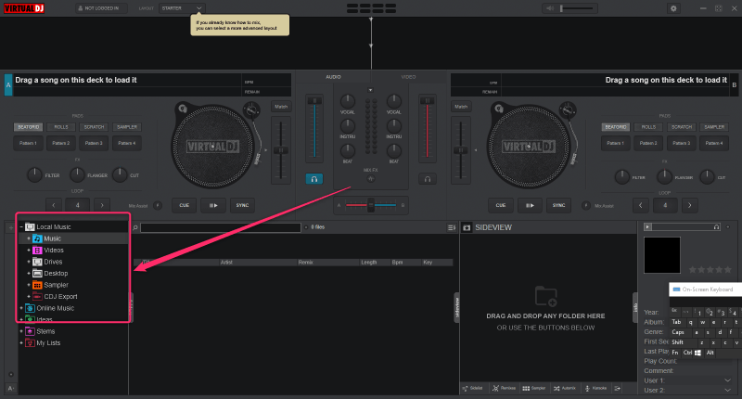Image resolution: width=742 pixels, height=399 pixels.
Task: Open the Karaoke tab in Sideview
Action: 595,388
